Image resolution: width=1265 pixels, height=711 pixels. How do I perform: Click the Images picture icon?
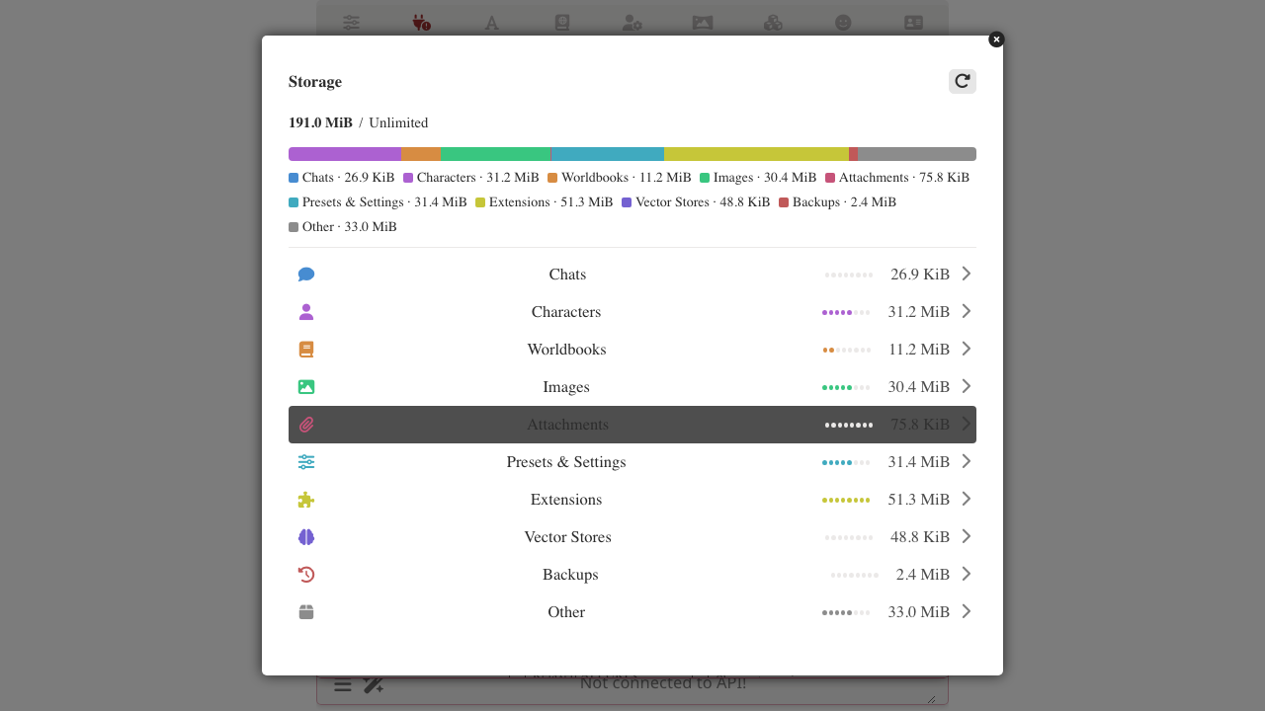click(306, 387)
